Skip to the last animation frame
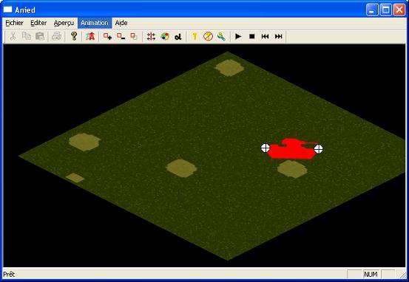Image resolution: width=409 pixels, height=282 pixels. tap(279, 36)
